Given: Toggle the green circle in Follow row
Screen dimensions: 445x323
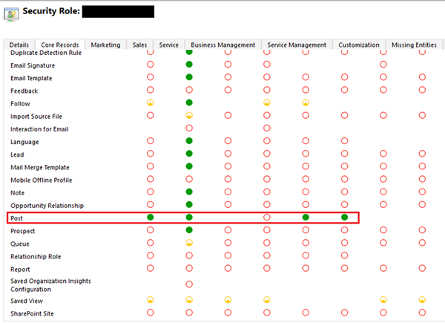Looking at the screenshot, I should tap(189, 102).
